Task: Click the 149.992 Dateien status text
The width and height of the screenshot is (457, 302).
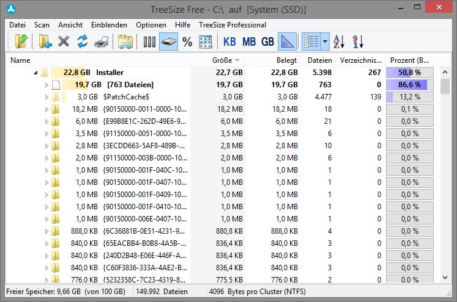Action: click(x=162, y=292)
